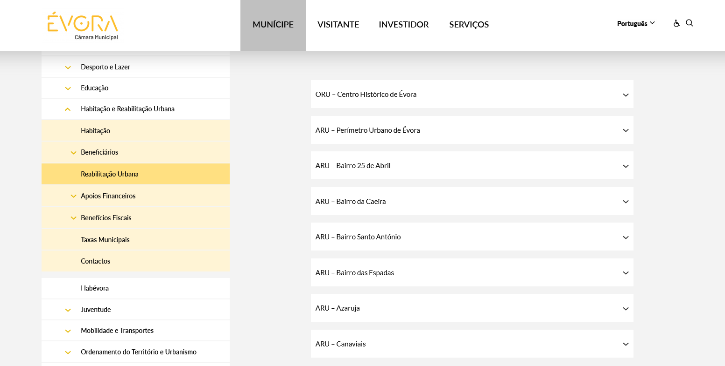Expand the Educação chevron

coord(68,88)
